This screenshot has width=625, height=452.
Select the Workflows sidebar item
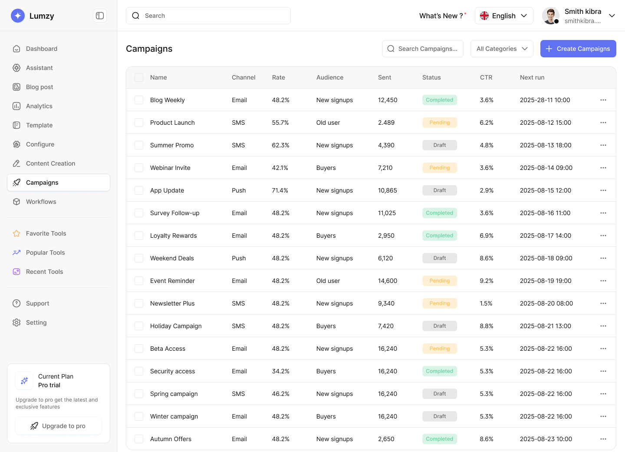coord(41,202)
